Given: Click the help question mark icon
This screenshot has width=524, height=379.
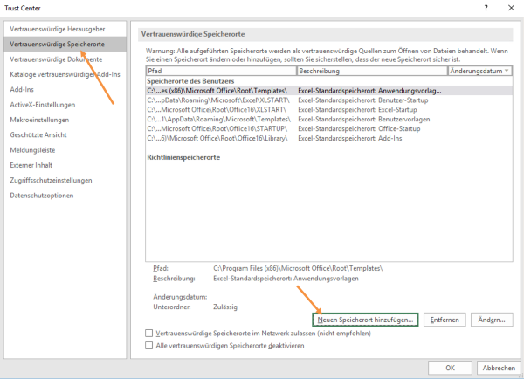Looking at the screenshot, I should coord(485,7).
